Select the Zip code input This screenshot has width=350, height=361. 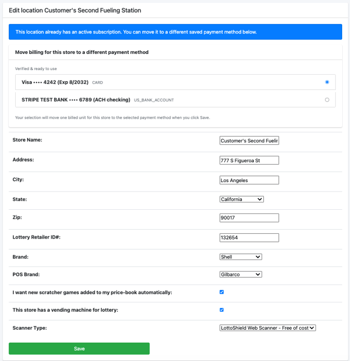(x=249, y=218)
